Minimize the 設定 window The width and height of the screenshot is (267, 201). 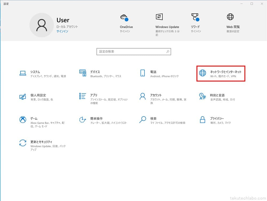[241, 3]
